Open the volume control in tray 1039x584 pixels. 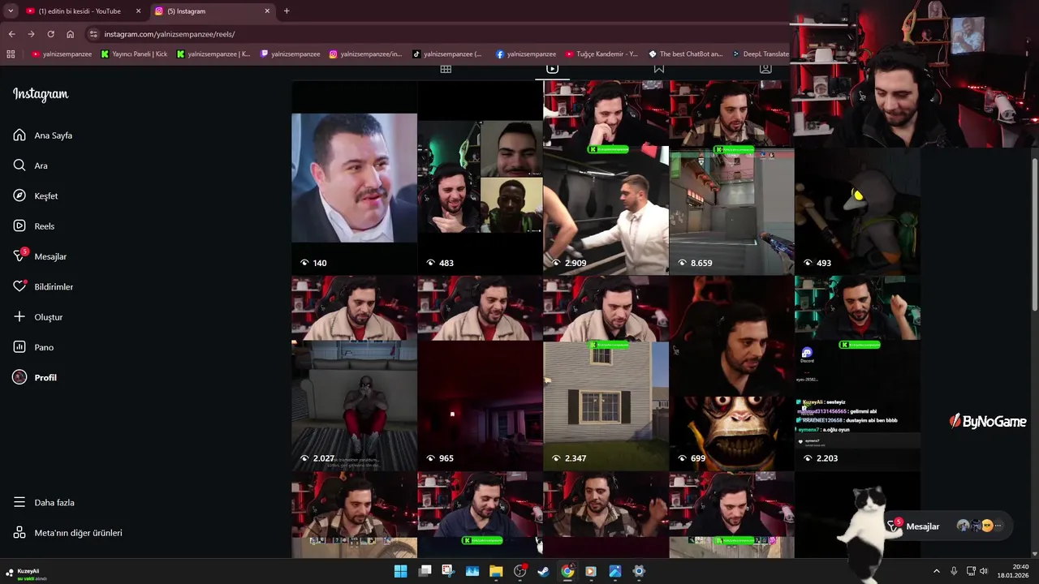983,571
